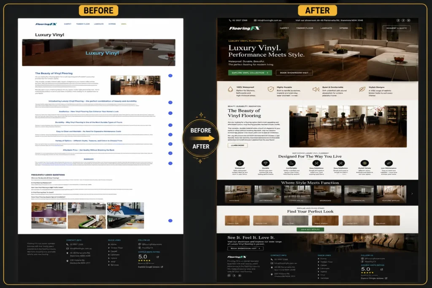Click the Request a Quote button
Image resolution: width=432 pixels, height=288 pixels.
[396, 28]
